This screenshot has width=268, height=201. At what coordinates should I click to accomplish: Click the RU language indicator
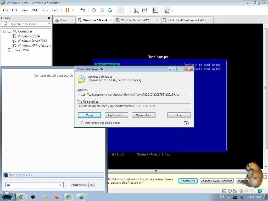221,197
